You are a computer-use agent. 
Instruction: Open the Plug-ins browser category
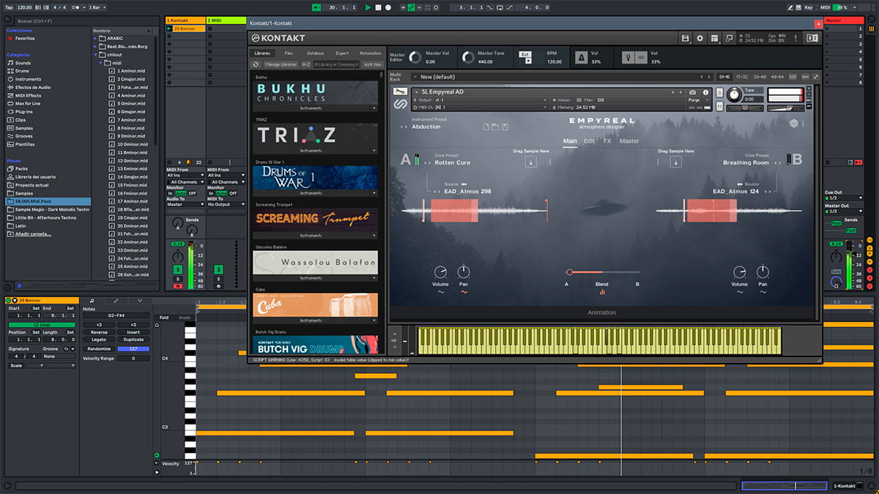[x=24, y=111]
